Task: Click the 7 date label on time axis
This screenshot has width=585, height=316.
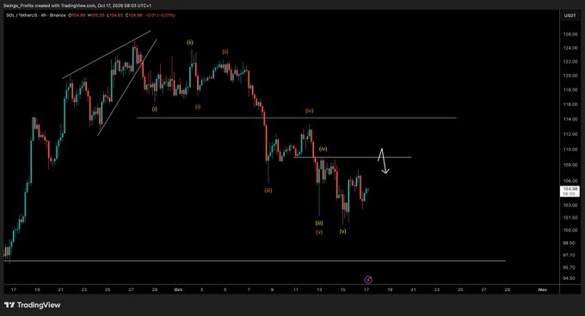Action: 249,289
